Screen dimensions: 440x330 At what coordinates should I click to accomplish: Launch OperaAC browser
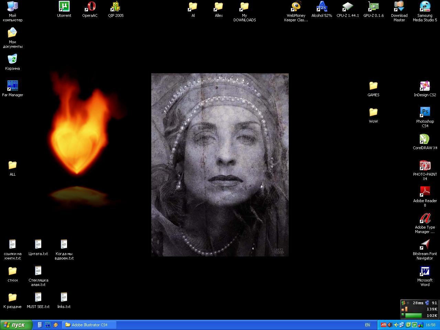coord(89,6)
